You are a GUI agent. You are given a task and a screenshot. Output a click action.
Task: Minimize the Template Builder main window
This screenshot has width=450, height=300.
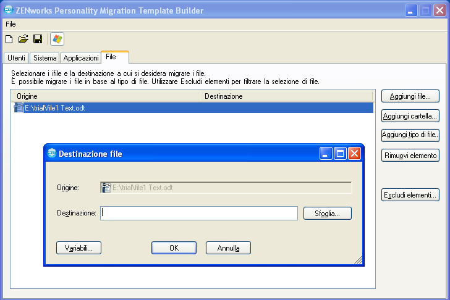tap(411, 10)
